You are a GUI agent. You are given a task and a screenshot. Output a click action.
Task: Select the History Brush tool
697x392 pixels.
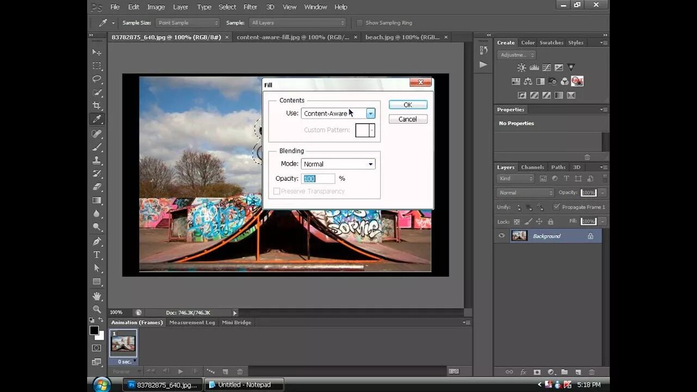point(97,174)
